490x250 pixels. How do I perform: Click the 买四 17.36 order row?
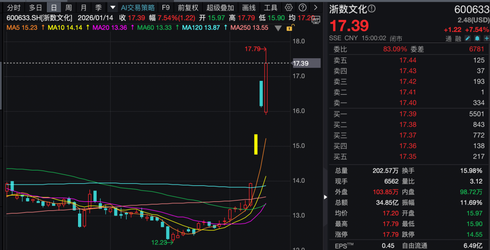tap(409, 146)
